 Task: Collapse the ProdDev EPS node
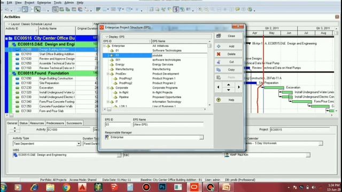108,74
